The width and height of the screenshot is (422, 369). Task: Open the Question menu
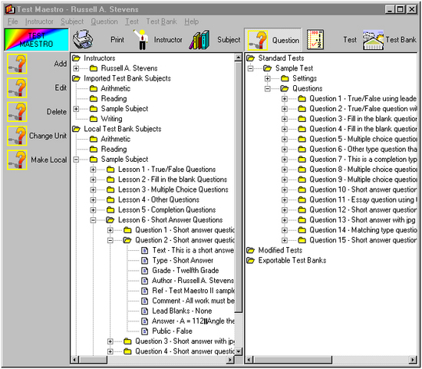104,21
